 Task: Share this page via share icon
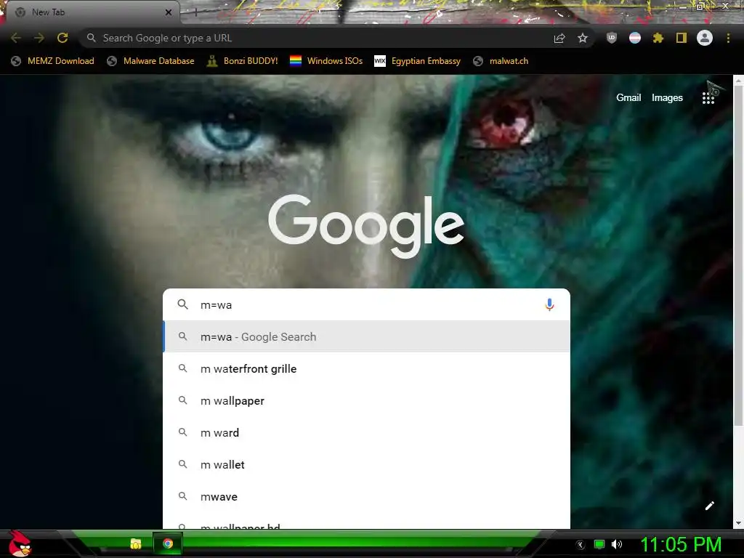click(x=559, y=39)
